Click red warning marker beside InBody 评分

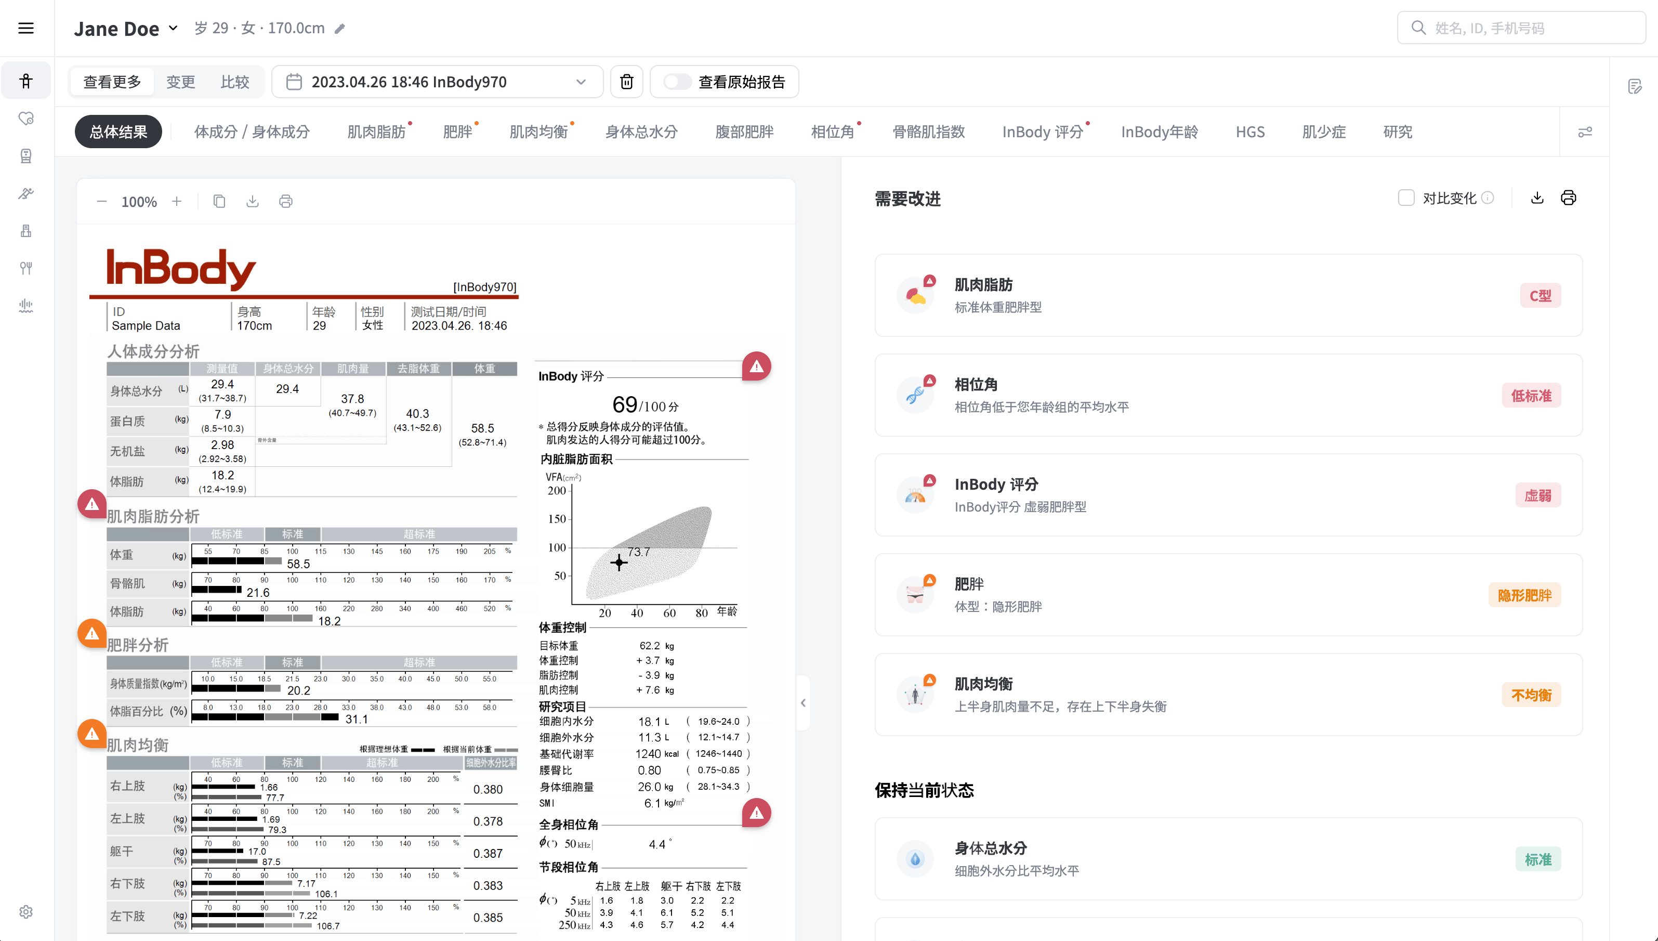point(757,367)
